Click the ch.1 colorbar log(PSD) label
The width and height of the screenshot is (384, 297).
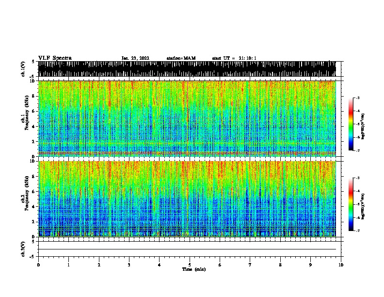point(363,127)
